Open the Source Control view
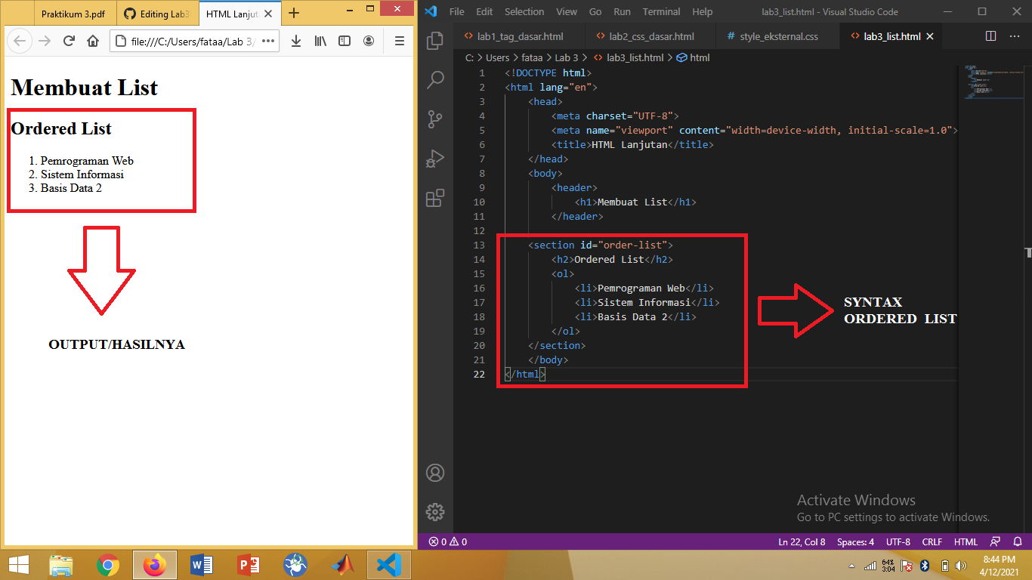 point(435,119)
